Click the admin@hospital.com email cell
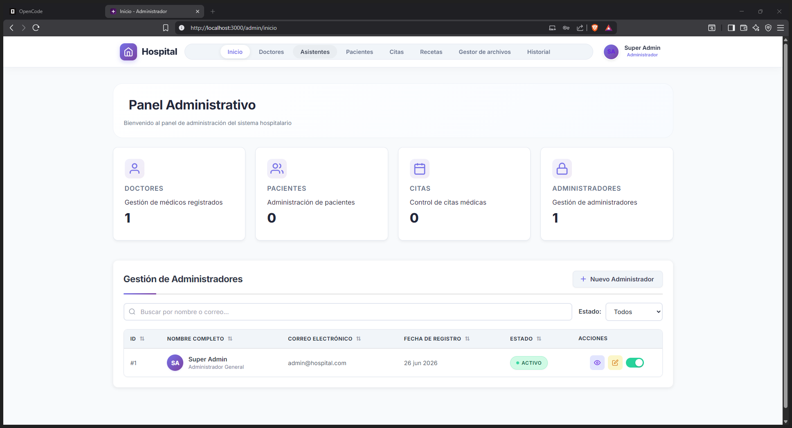Image resolution: width=792 pixels, height=428 pixels. [x=317, y=363]
